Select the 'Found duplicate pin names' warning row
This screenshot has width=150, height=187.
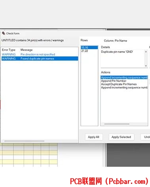[40, 58]
